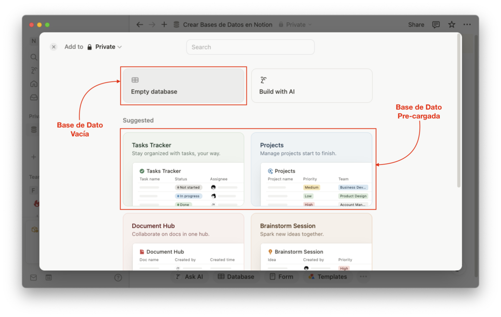Expand the Private dropdown in page header

(x=296, y=25)
